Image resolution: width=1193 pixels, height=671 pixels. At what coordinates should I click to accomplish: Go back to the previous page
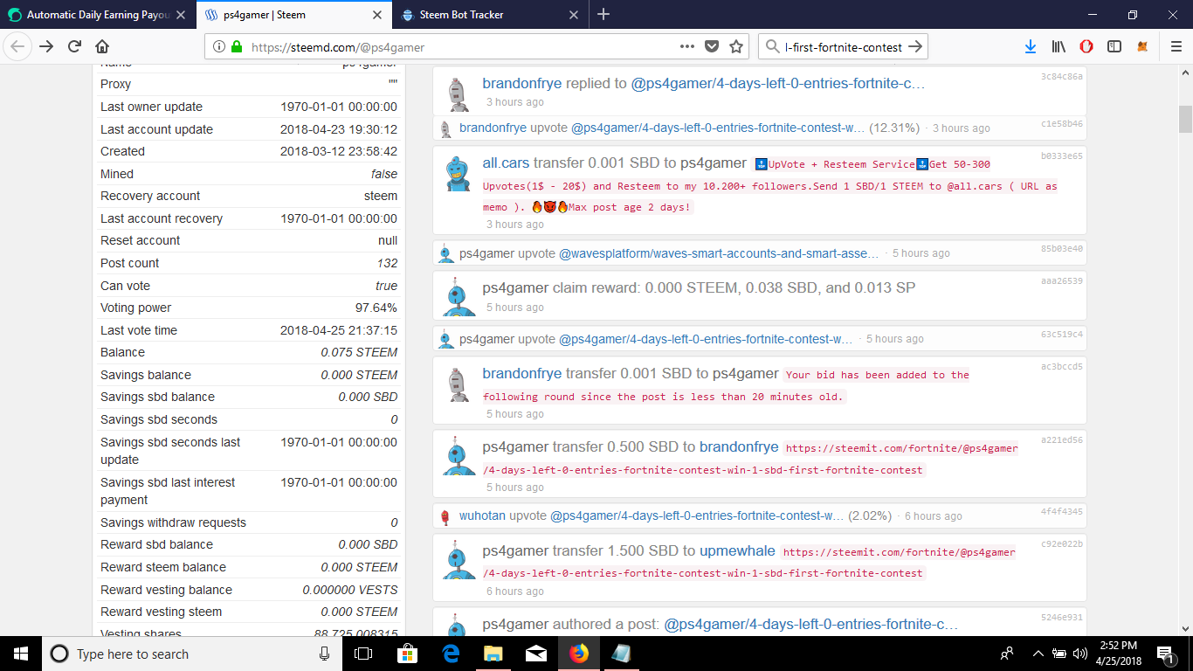point(19,46)
